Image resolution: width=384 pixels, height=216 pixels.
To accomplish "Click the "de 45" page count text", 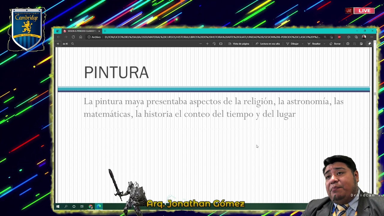I will (65, 44).
